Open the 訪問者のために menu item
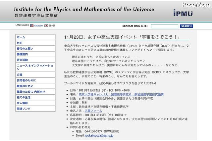 (x=35, y=80)
